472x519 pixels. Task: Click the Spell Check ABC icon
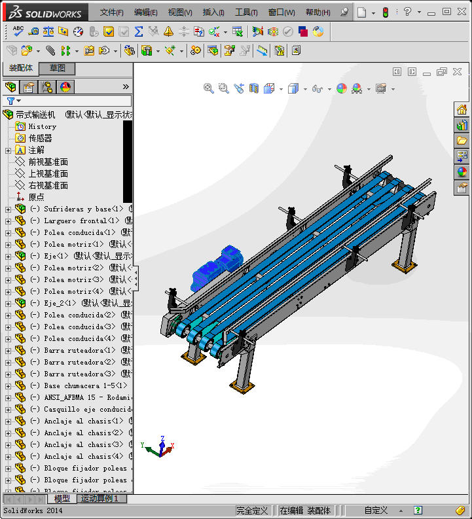coord(18,31)
